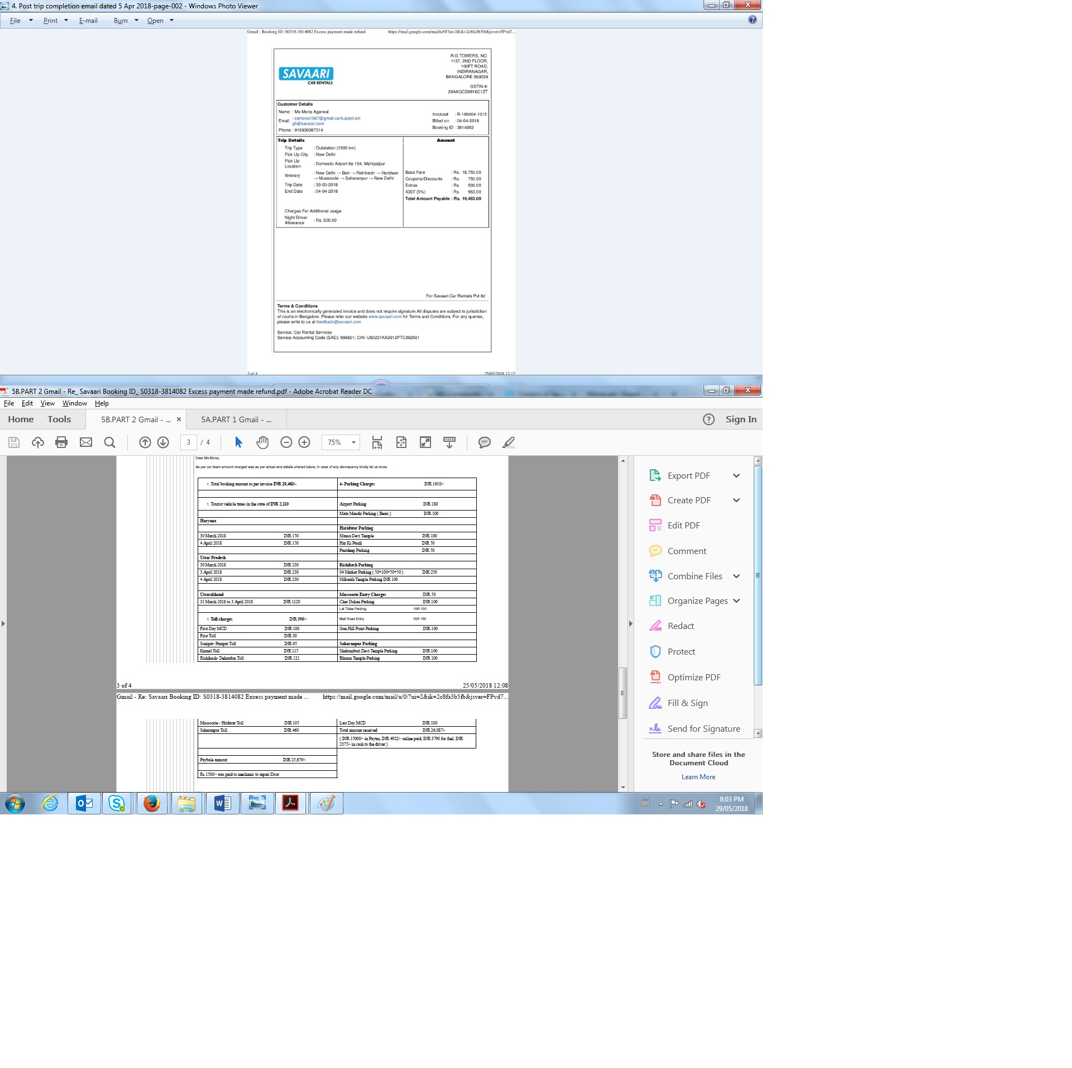
Task: Select the Hand pan tool
Action: [262, 442]
